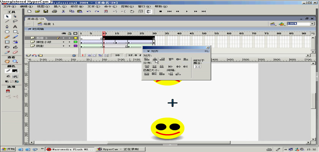Viewport: 319px width, 152px height.
Task: Select the Pencil tool
Action: pos(7,37)
